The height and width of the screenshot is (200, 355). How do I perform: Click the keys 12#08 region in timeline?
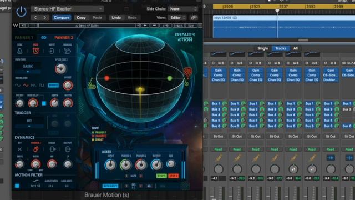click(x=284, y=27)
